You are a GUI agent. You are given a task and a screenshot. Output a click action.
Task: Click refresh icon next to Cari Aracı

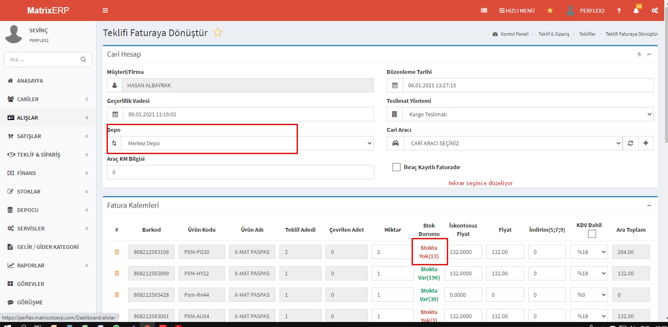(630, 143)
